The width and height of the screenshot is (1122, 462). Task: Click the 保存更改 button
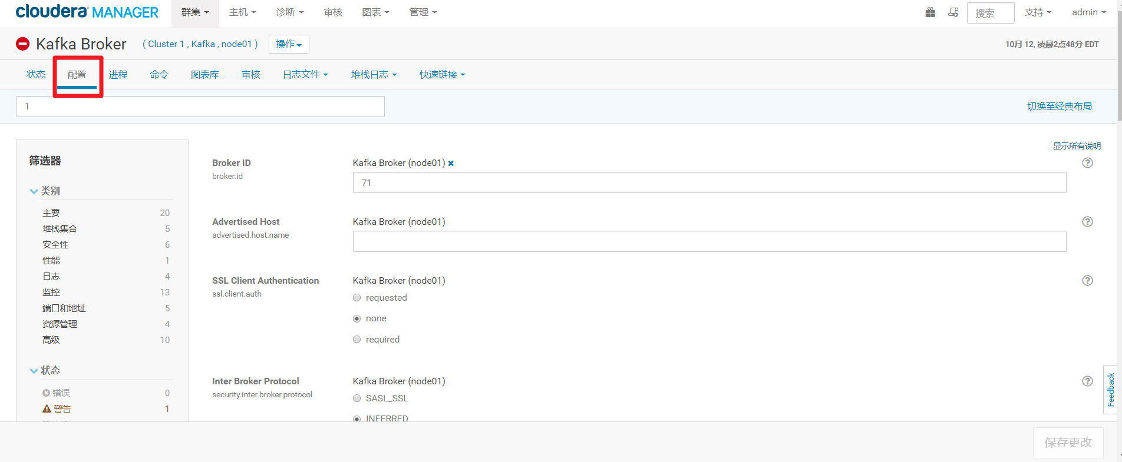[1068, 443]
